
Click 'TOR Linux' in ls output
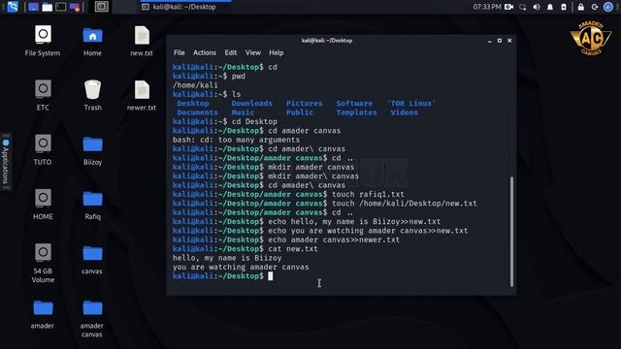[x=411, y=104]
